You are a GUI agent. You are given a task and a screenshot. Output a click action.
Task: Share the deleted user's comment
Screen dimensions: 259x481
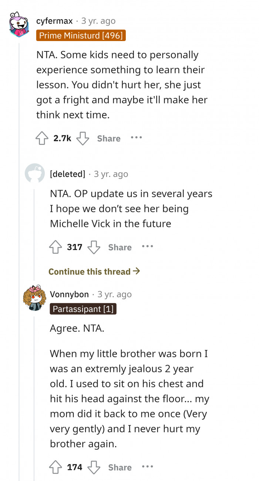click(120, 247)
